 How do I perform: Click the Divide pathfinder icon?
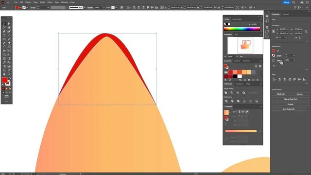pyautogui.click(x=226, y=101)
